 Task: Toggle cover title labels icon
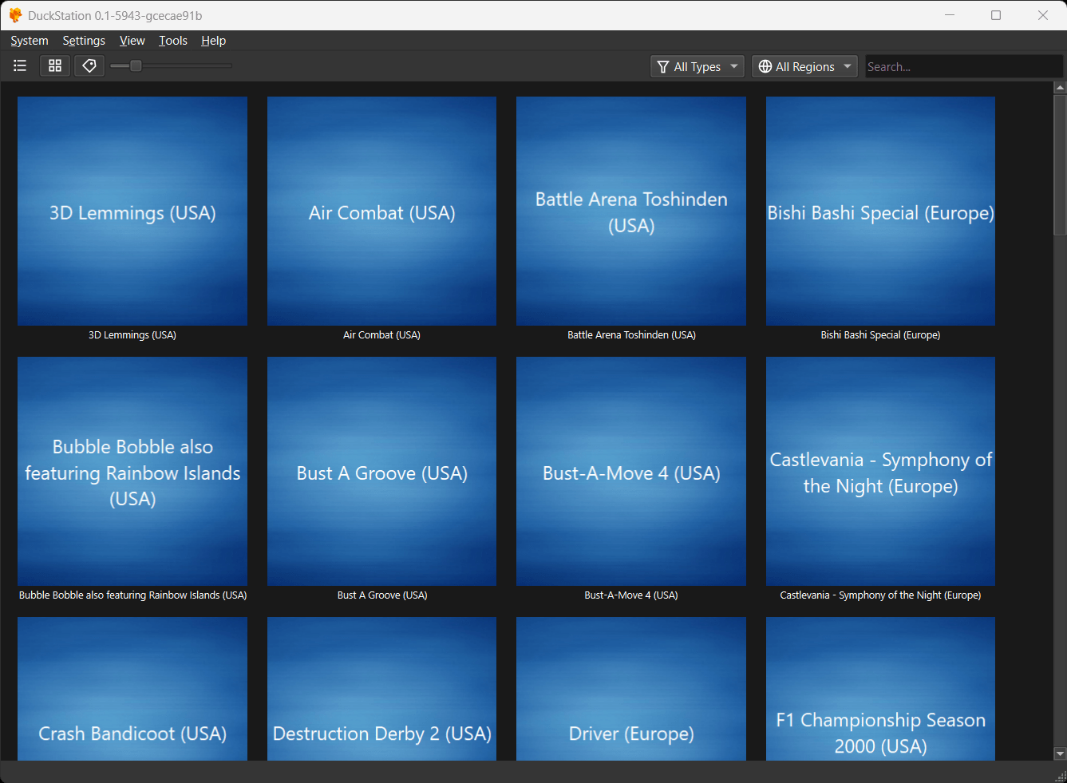tap(89, 66)
